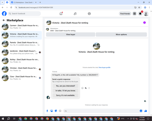Choose a GIF from the GIF icon
The width and height of the screenshot is (152, 121).
(60, 111)
